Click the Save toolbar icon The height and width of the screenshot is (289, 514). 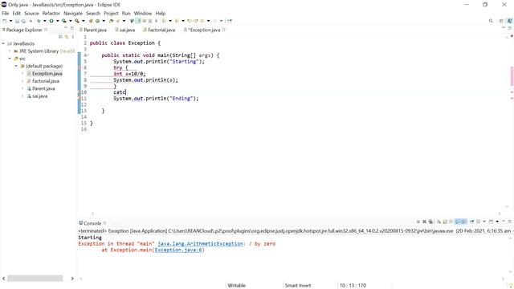pyautogui.click(x=17, y=21)
